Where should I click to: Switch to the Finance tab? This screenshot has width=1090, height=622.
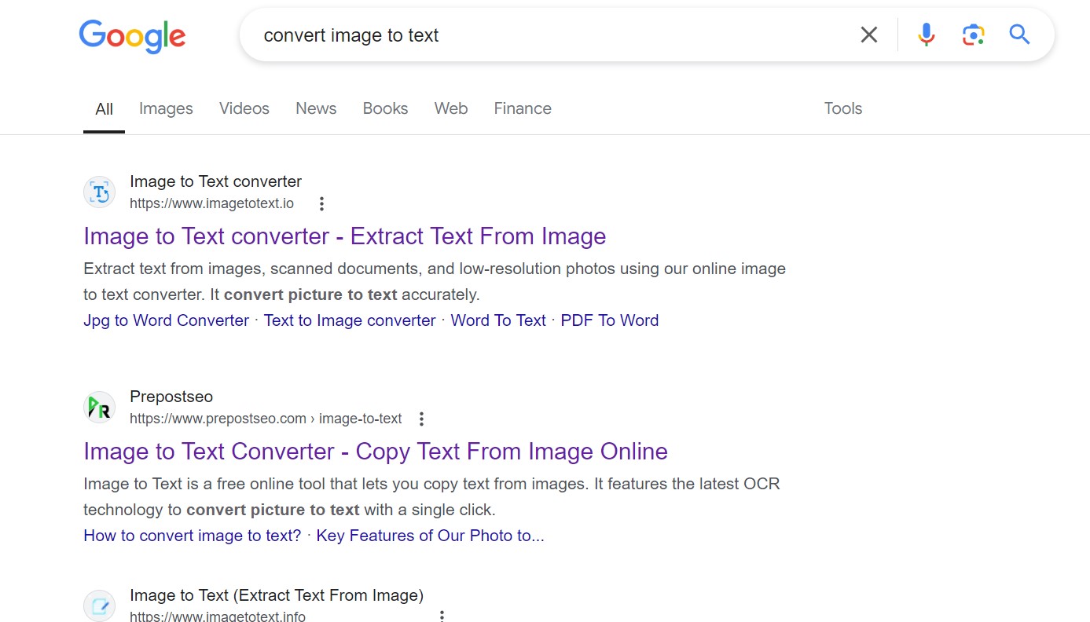coord(523,108)
